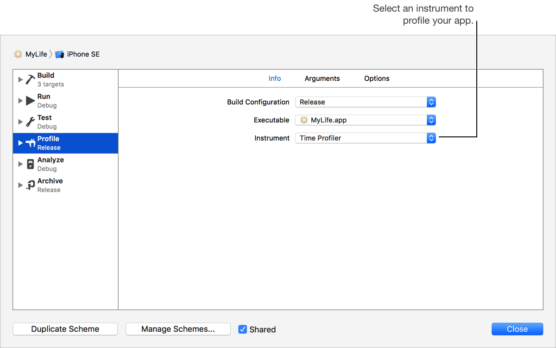
Task: Toggle the Shared checkbox
Action: point(243,329)
